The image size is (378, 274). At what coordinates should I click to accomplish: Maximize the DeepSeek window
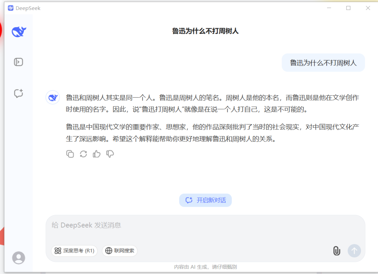[348, 8]
